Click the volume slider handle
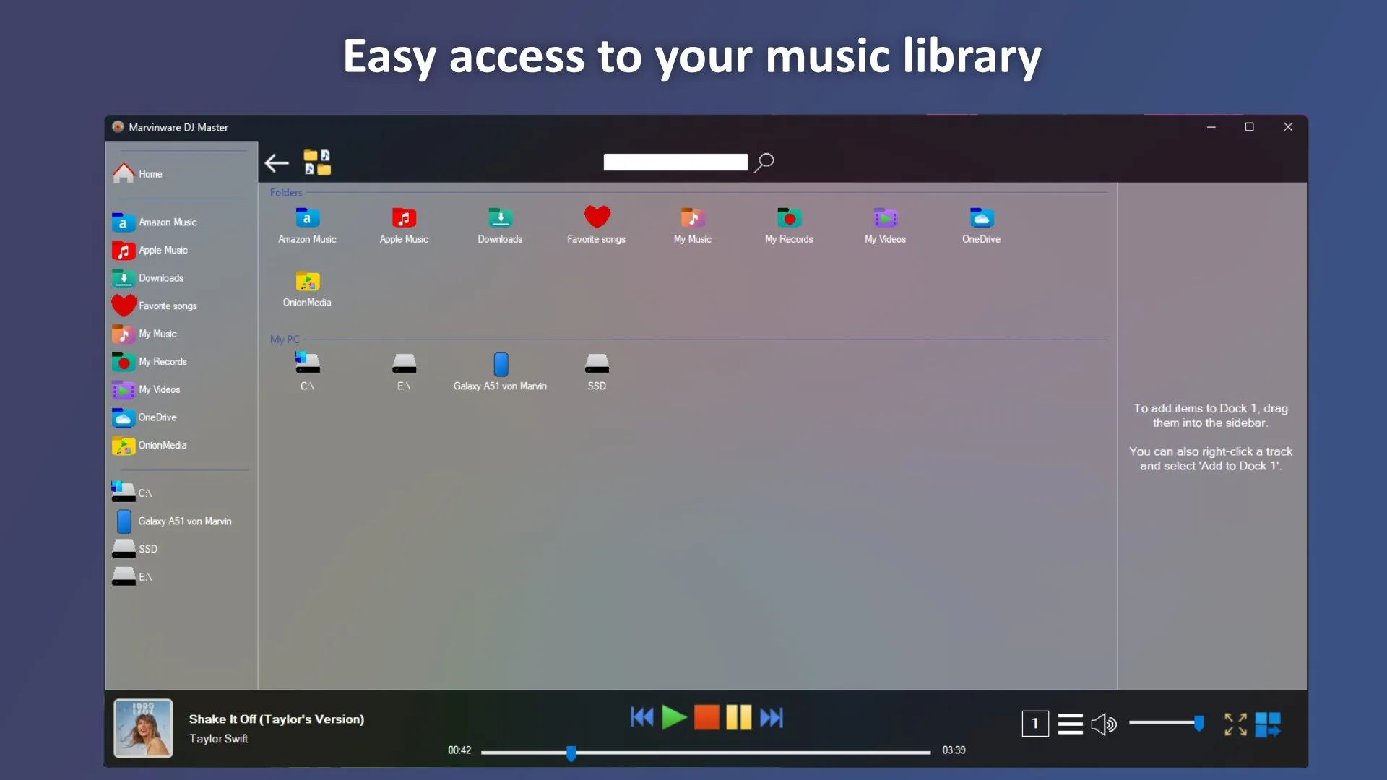1387x780 pixels. point(1199,723)
